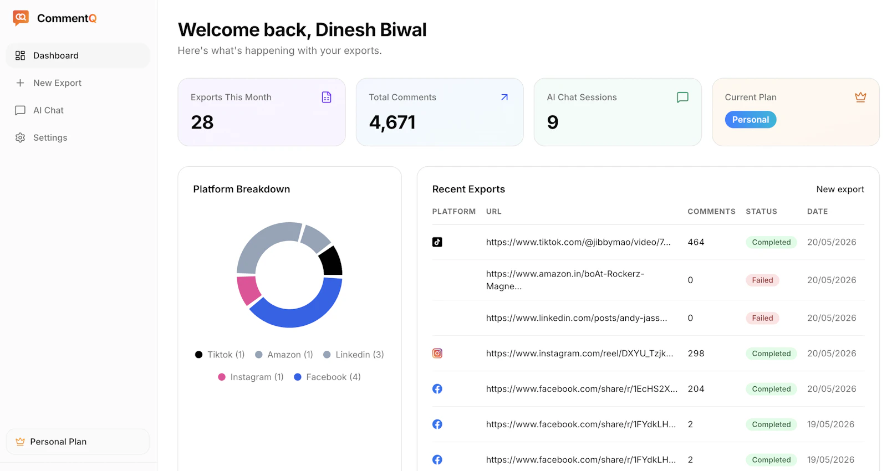Screen dimensions: 887x471
Task: Click Facebook icon in the last visible row
Action: click(437, 460)
